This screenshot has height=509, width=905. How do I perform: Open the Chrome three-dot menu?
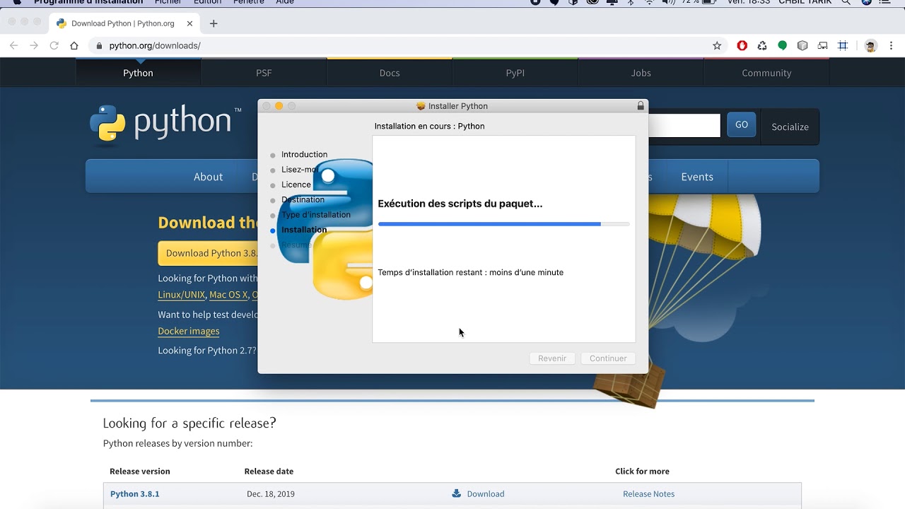(892, 45)
